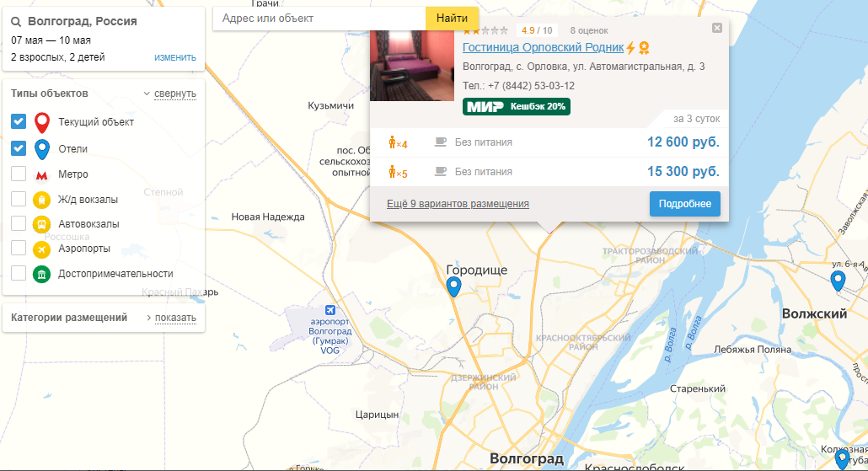Close the hotel info popup

coord(717,28)
